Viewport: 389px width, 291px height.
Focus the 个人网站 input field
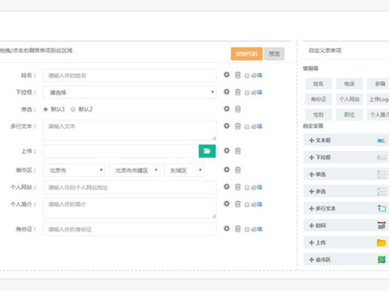pyautogui.click(x=130, y=187)
